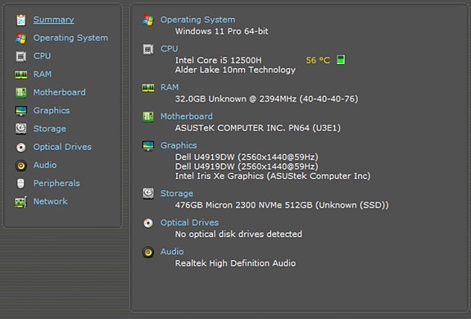
Task: Click the CPU heading link in summary
Action: tap(169, 48)
